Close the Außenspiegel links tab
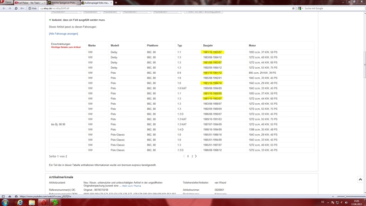366x206 pixels. (111, 3)
